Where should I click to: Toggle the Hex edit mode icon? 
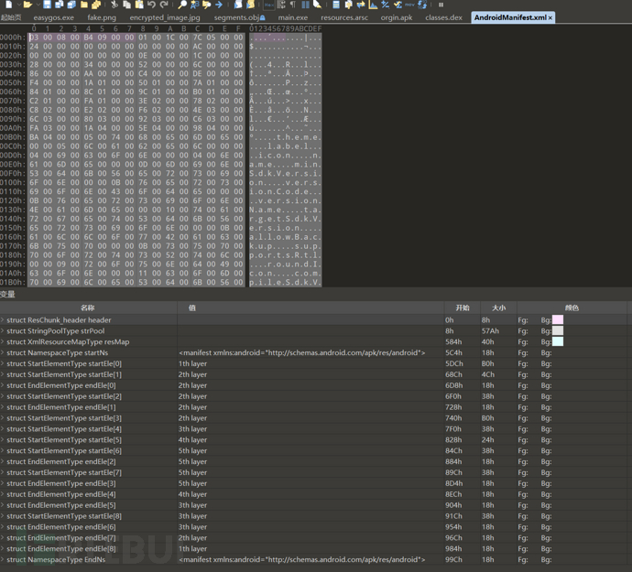pyautogui.click(x=269, y=5)
